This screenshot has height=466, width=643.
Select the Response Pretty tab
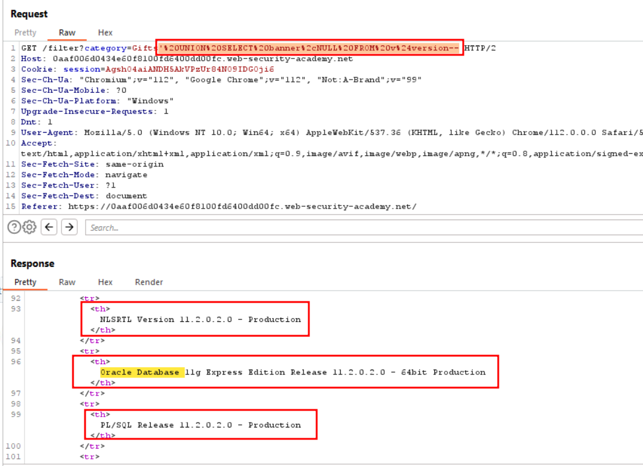coord(25,282)
